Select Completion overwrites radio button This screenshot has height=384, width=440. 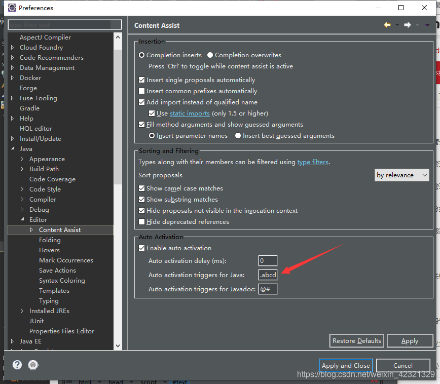(210, 55)
